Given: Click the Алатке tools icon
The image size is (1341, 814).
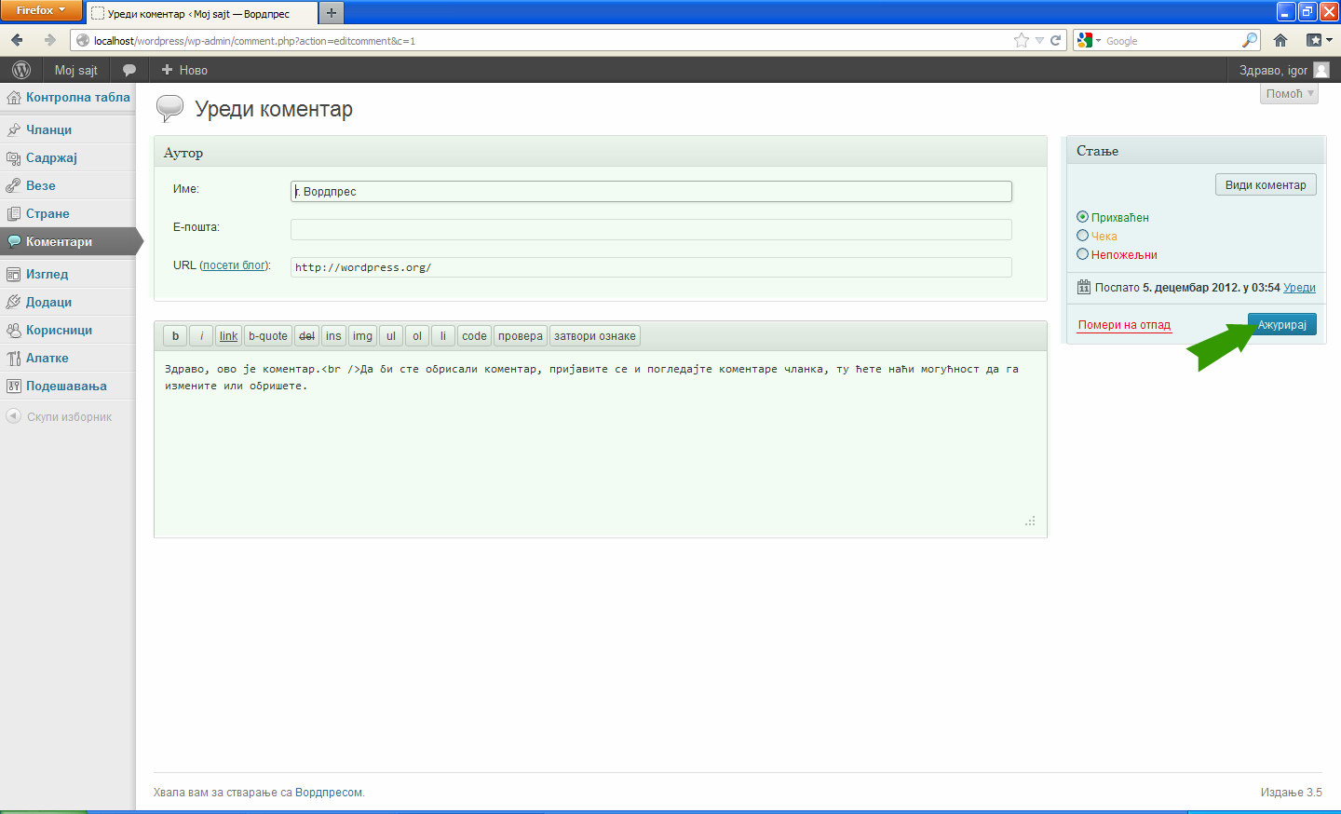Looking at the screenshot, I should coord(13,359).
